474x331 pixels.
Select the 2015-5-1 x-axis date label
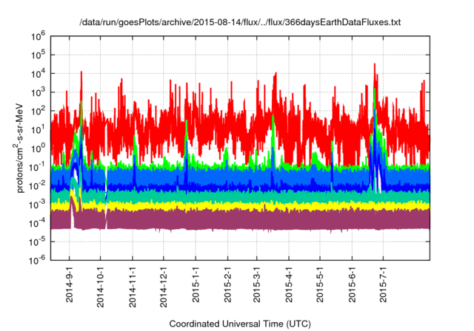[320, 284]
